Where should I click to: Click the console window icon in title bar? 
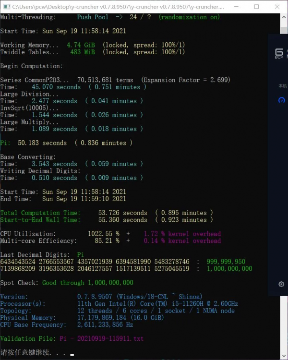(6, 7)
